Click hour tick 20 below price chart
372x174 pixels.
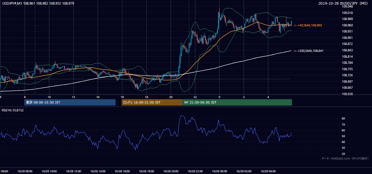171,97
